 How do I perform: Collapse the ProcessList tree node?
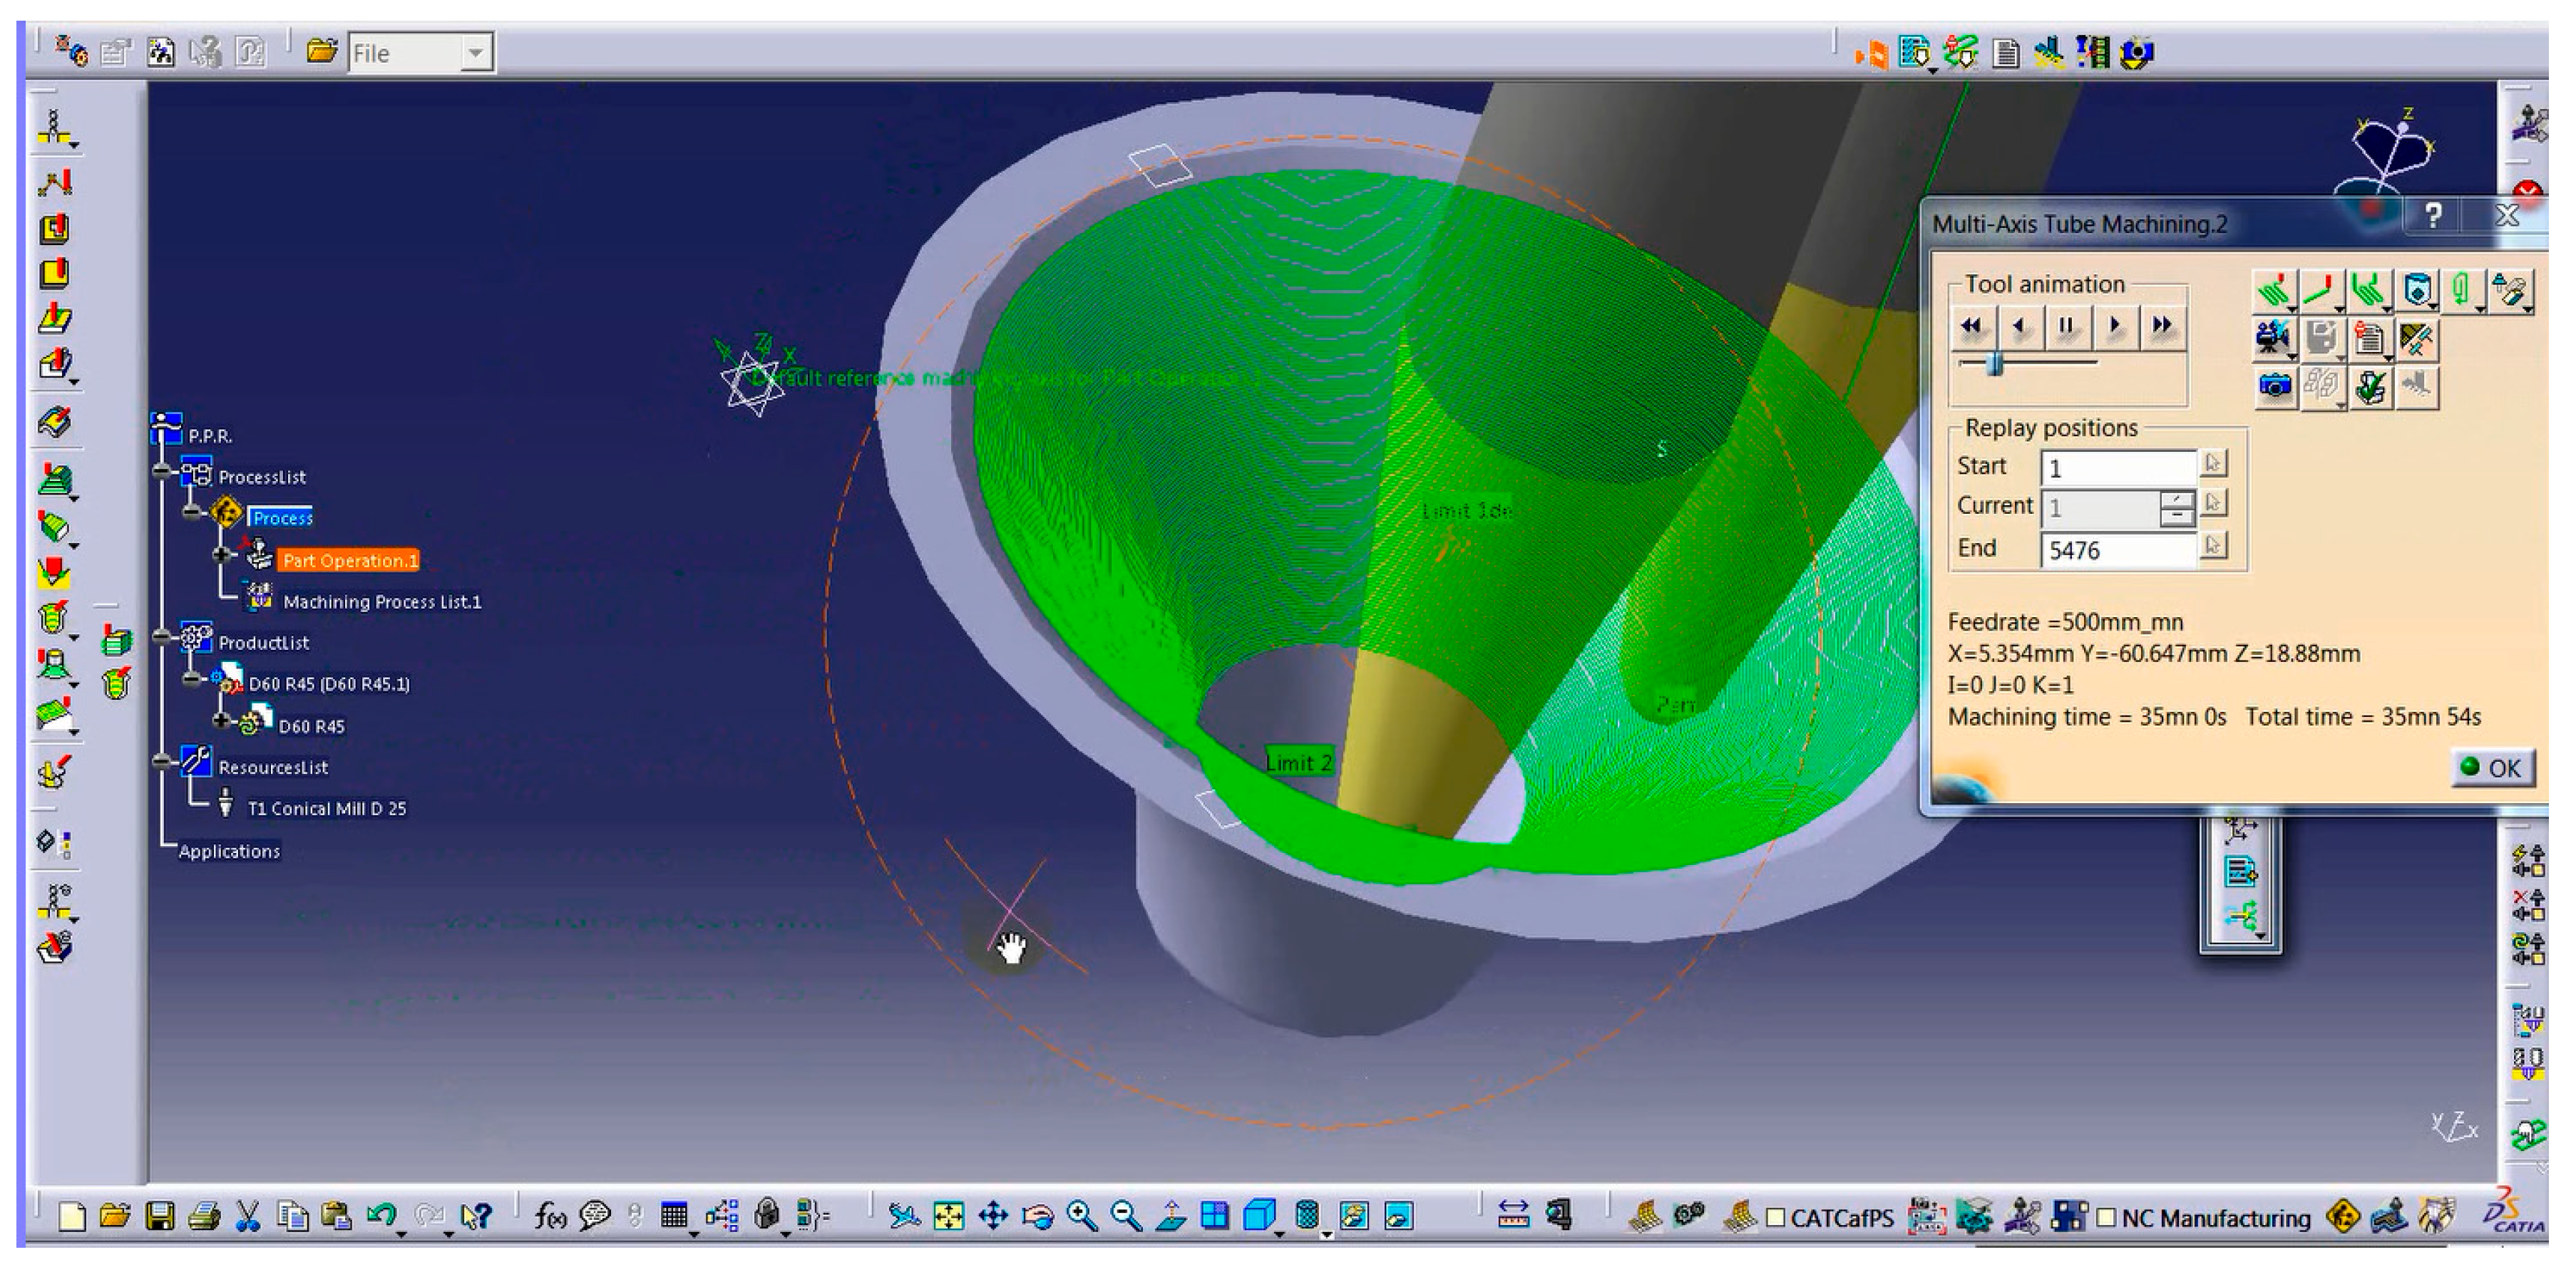click(162, 470)
